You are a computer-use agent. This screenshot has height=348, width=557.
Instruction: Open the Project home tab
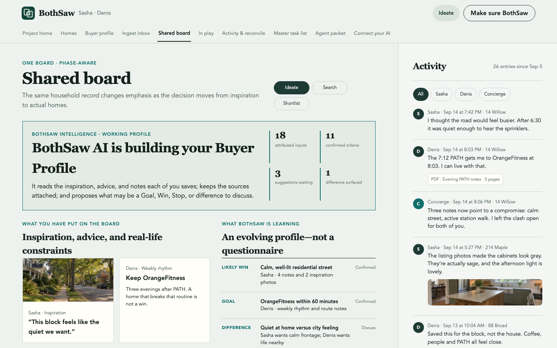point(37,33)
